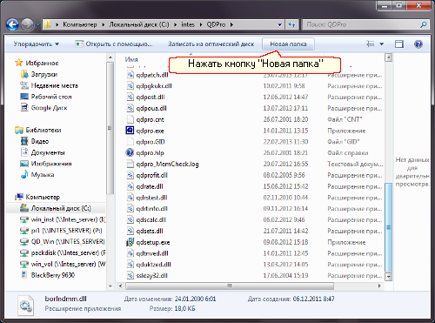435x323 pixels.
Task: Open the Документы library
Action: [x=48, y=152]
